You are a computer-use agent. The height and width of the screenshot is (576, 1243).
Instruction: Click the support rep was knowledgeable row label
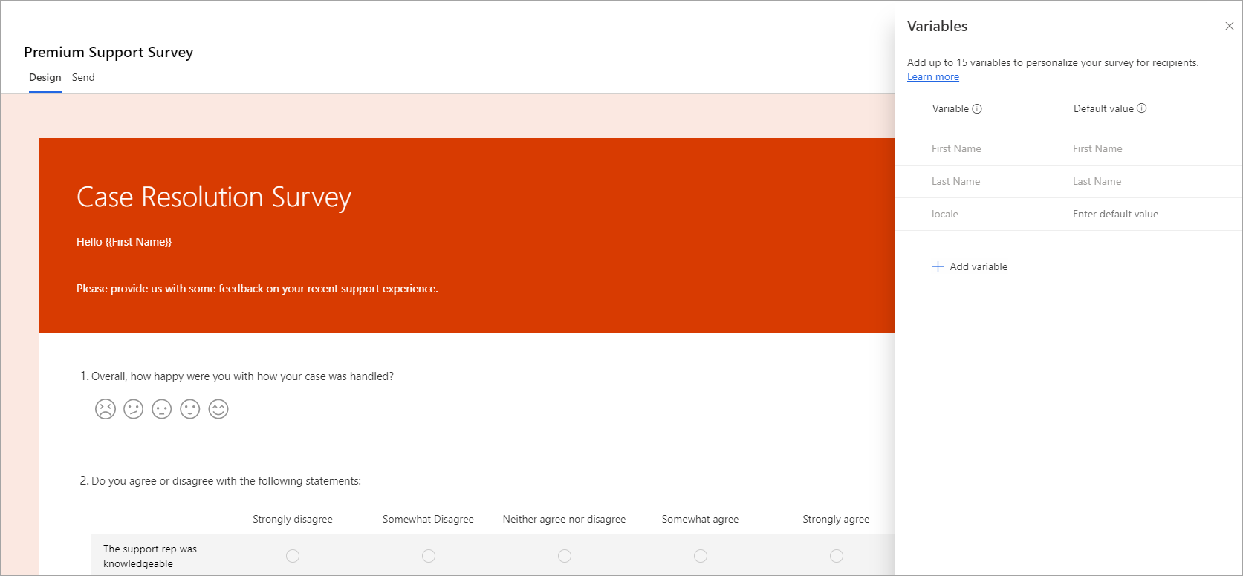pyautogui.click(x=150, y=556)
